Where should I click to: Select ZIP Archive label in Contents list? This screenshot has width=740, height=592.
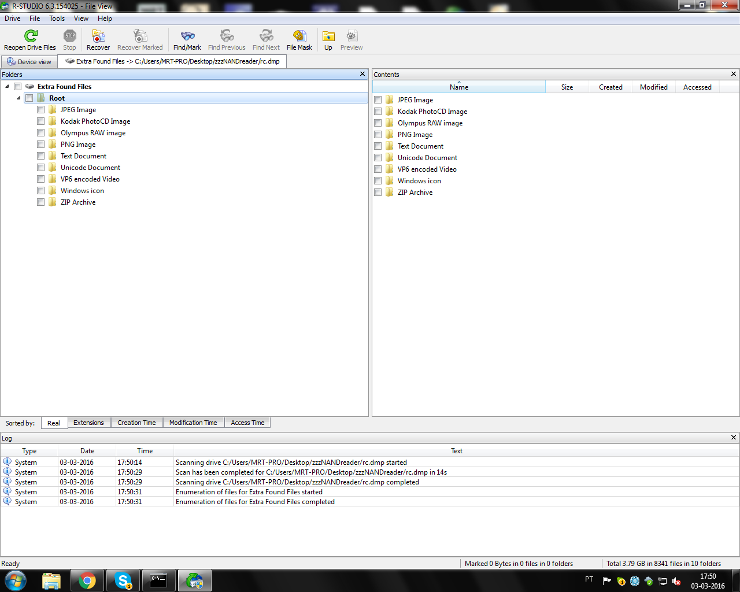[415, 193]
